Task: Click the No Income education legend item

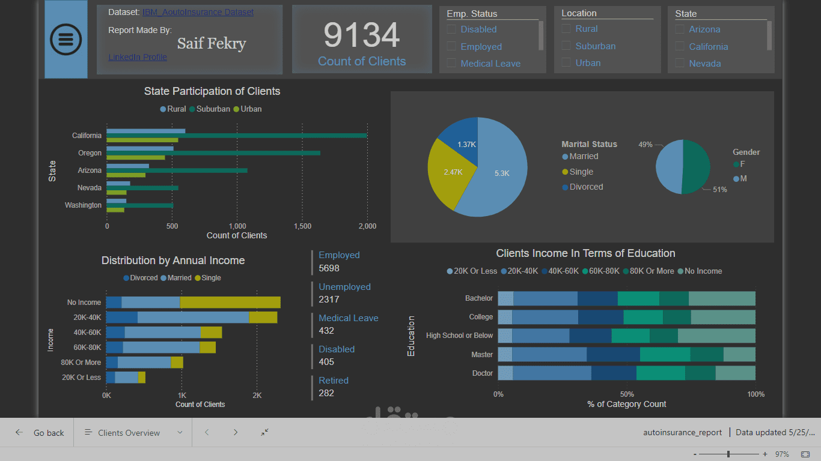Action: coord(700,271)
